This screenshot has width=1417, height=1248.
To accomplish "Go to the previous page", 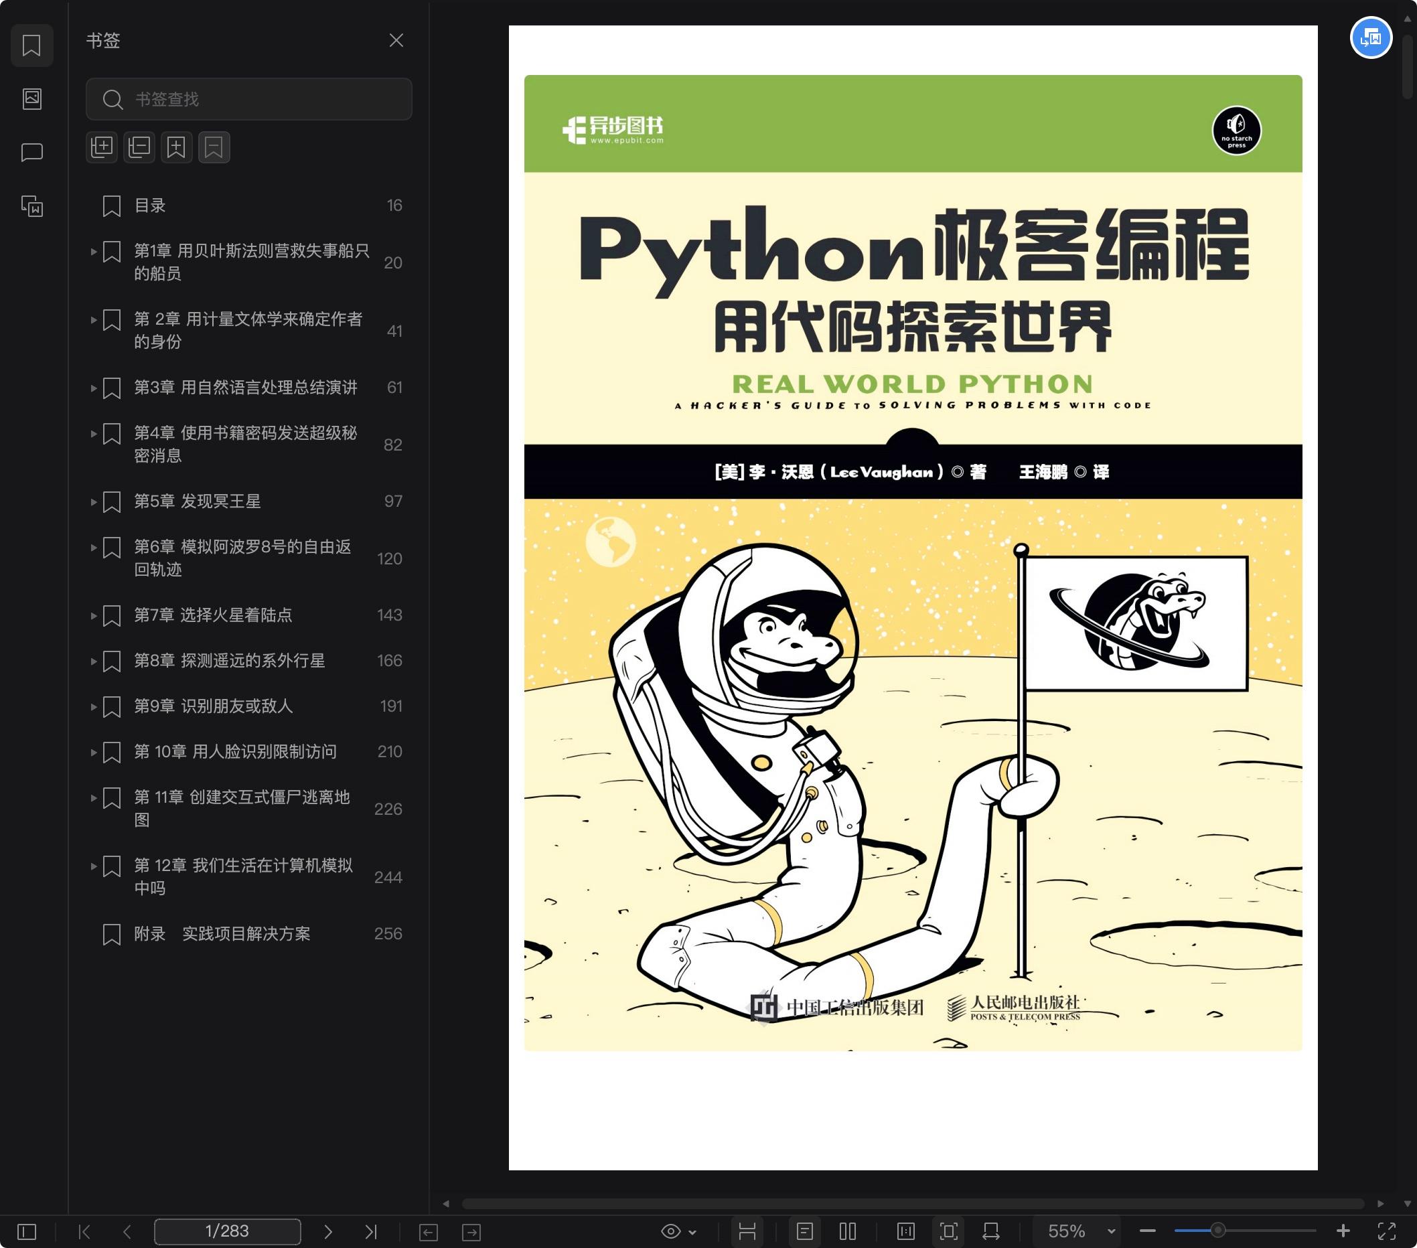I will coord(127,1231).
